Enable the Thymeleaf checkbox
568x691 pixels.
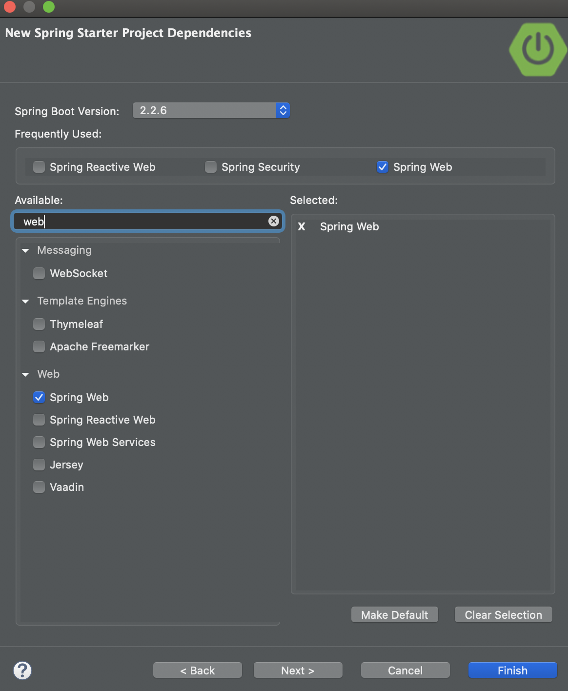39,324
